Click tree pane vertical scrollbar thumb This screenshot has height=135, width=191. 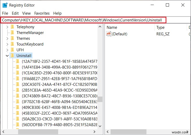point(100,99)
